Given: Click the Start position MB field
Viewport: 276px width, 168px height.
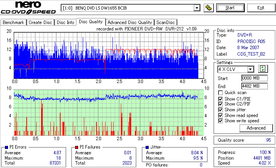Looking at the screenshot, I should click(255, 78).
